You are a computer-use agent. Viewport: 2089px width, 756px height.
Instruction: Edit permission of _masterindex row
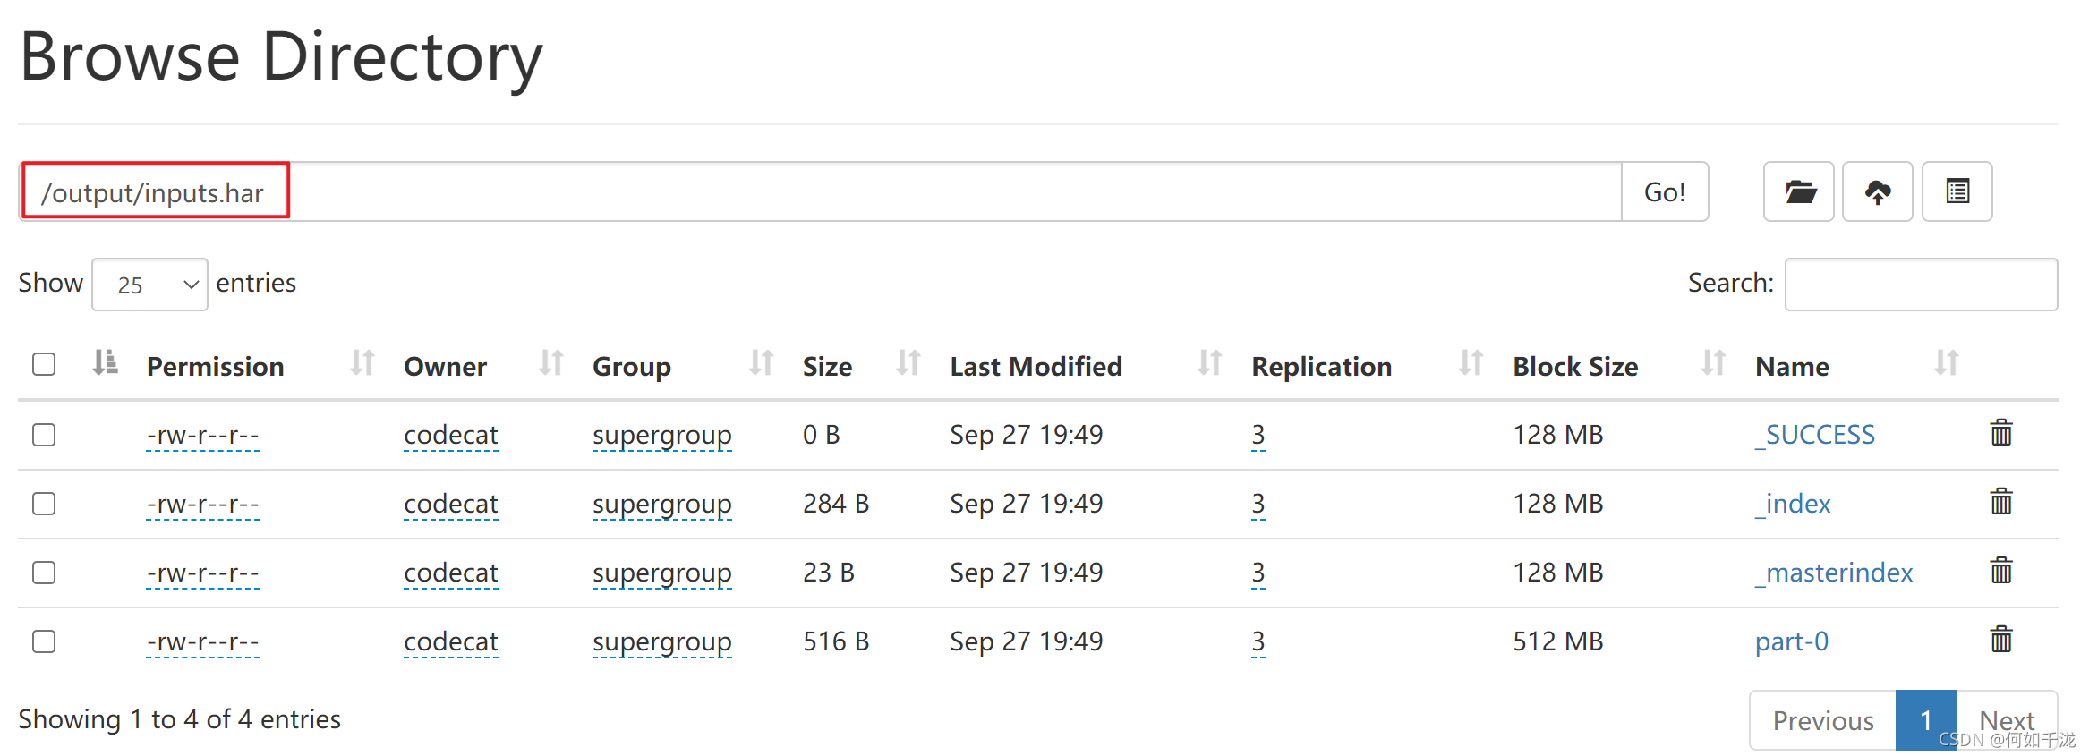coord(202,573)
